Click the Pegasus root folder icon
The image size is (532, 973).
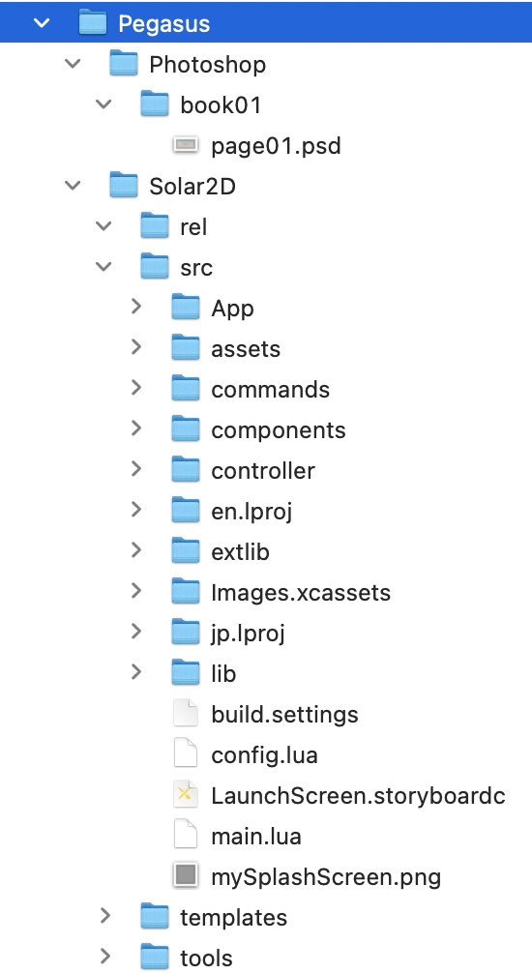pos(93,23)
